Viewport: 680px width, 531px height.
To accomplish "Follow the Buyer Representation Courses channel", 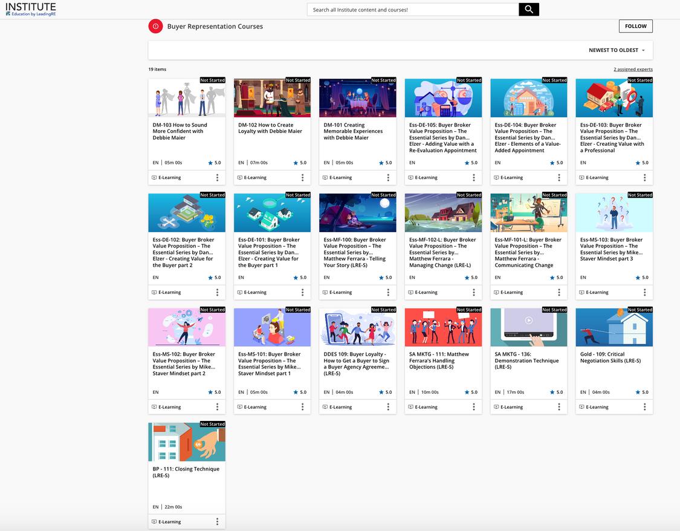I will [x=635, y=26].
